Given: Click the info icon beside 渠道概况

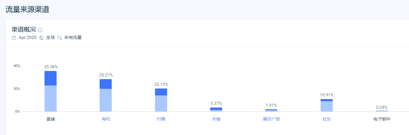Looking at the screenshot, I should pos(41,30).
